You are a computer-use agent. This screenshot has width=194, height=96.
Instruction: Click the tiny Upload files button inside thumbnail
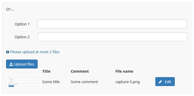11,86
